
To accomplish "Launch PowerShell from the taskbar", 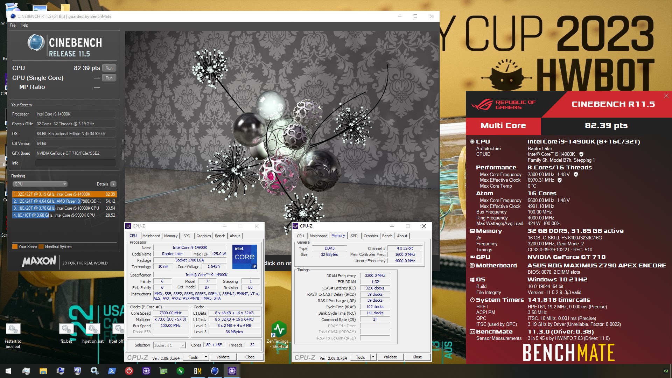I will 112,371.
